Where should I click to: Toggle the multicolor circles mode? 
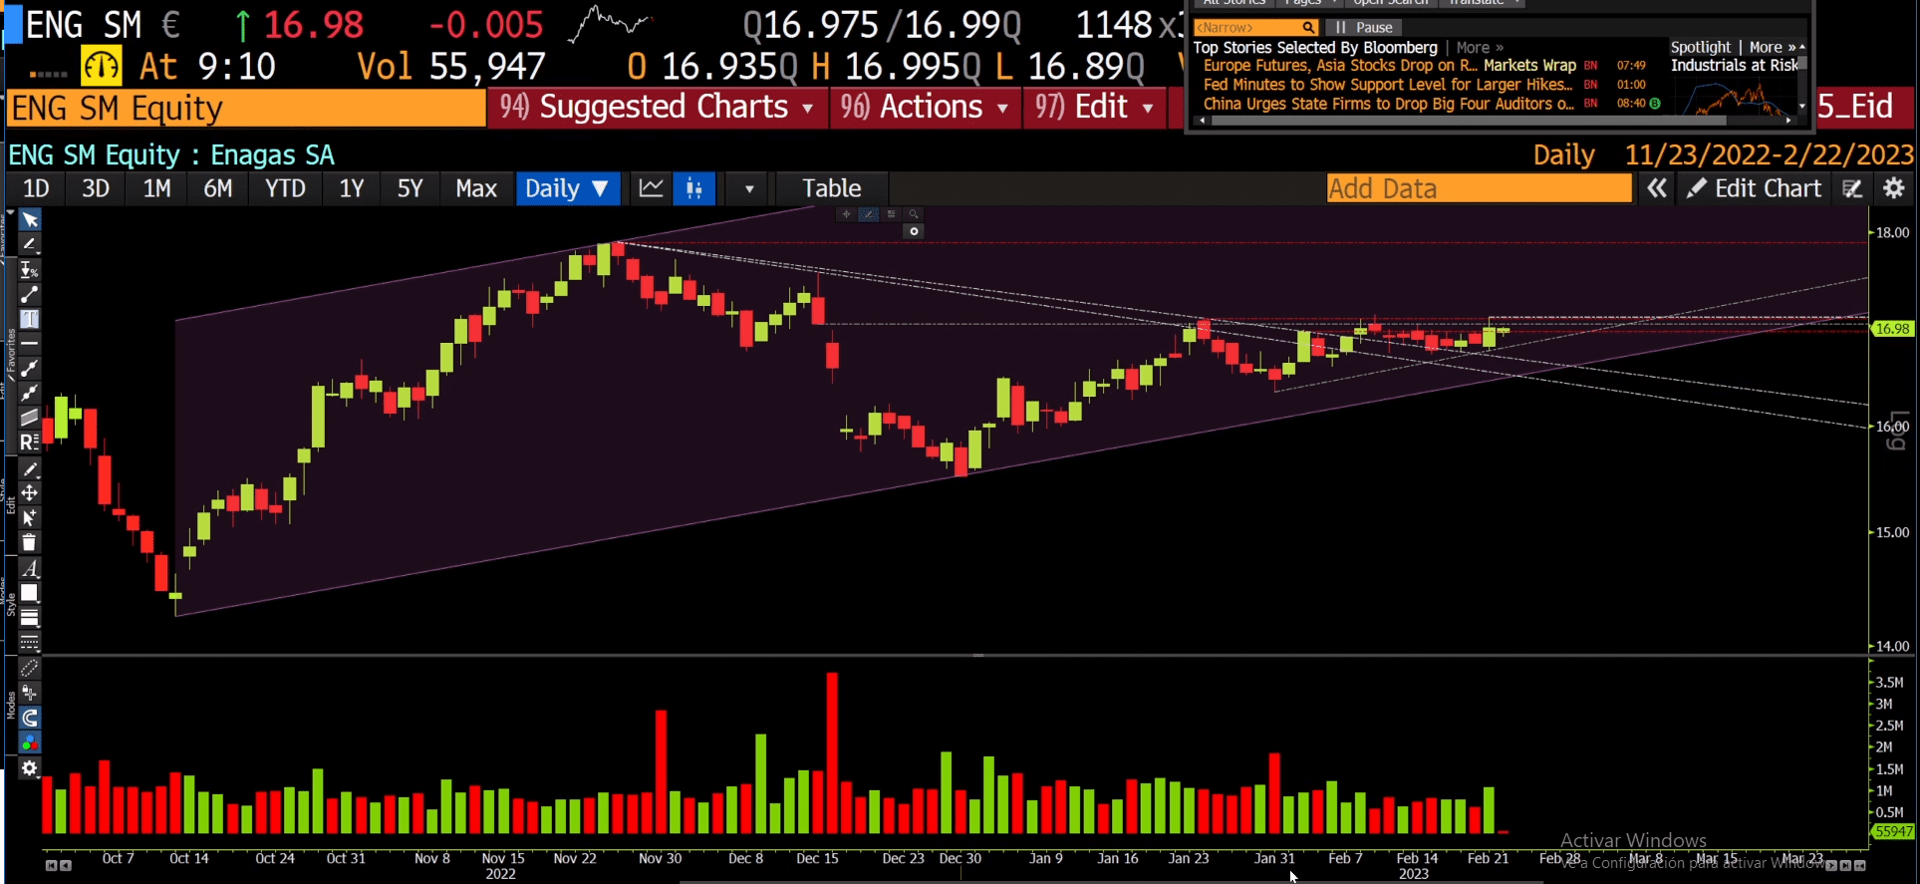30,743
